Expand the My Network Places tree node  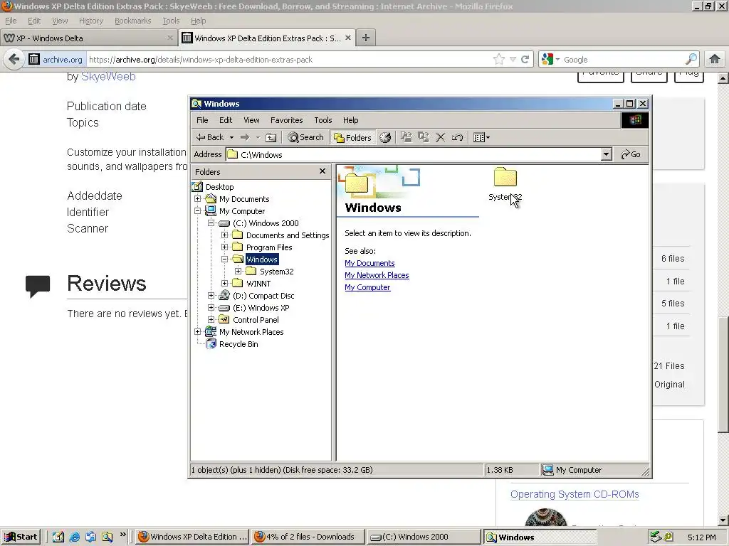(x=198, y=331)
